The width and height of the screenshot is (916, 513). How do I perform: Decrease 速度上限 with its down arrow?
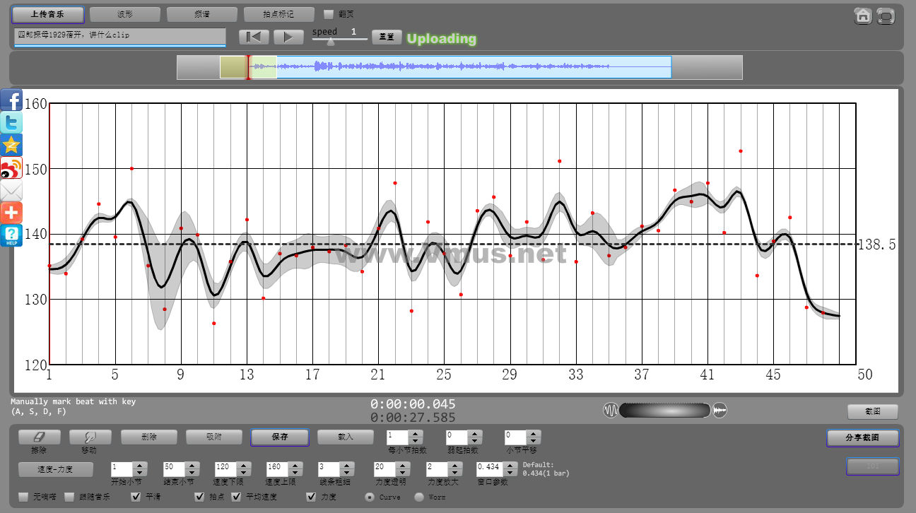(x=295, y=472)
